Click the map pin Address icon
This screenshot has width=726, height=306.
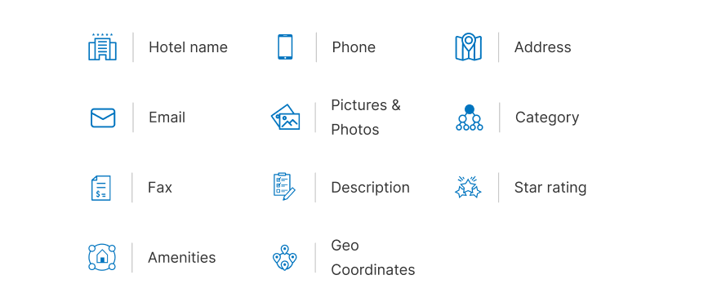(469, 47)
